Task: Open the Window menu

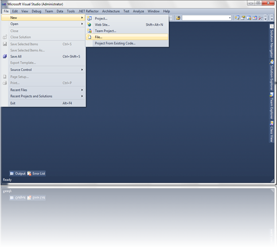Action: pos(153,11)
